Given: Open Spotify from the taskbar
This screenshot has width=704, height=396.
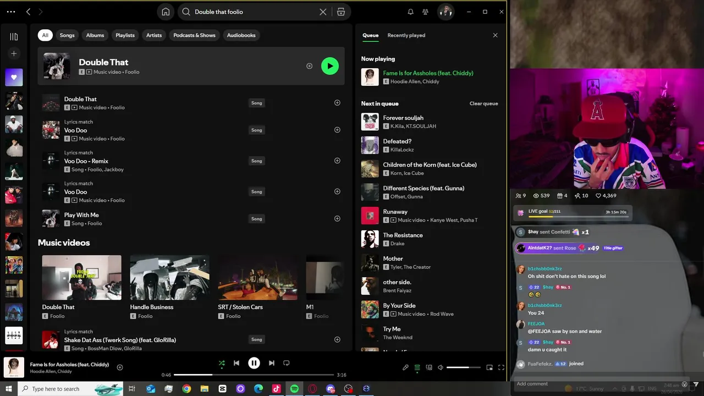Looking at the screenshot, I should pyautogui.click(x=294, y=389).
